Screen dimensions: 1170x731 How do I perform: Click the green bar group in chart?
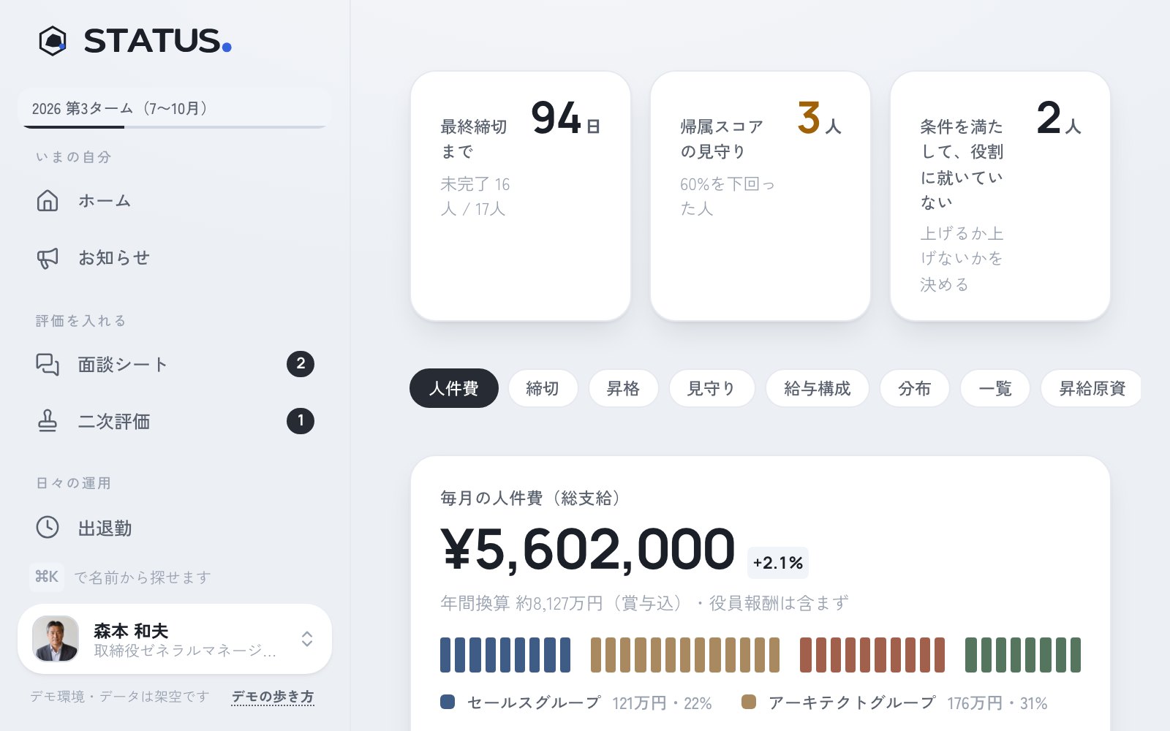click(1023, 655)
